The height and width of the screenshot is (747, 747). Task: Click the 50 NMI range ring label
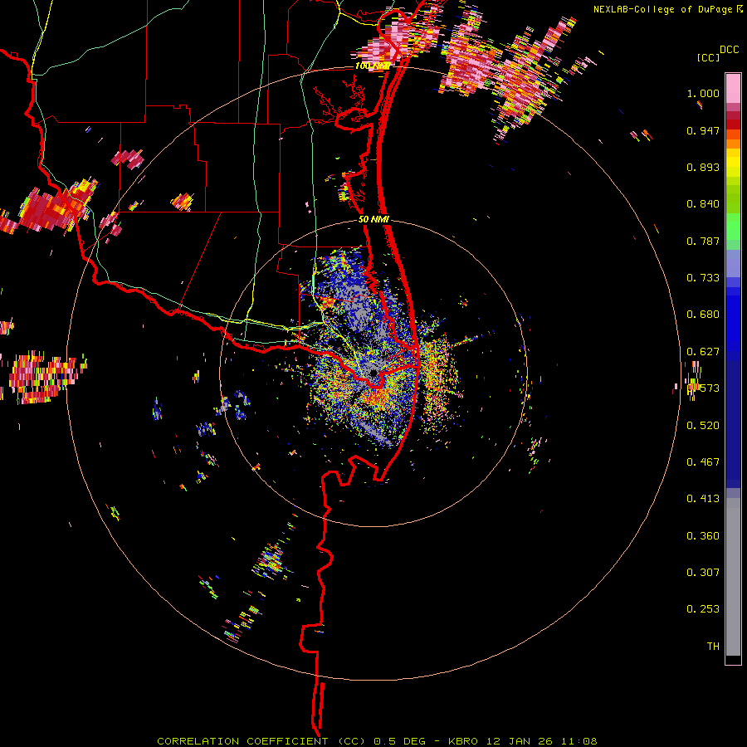(374, 220)
